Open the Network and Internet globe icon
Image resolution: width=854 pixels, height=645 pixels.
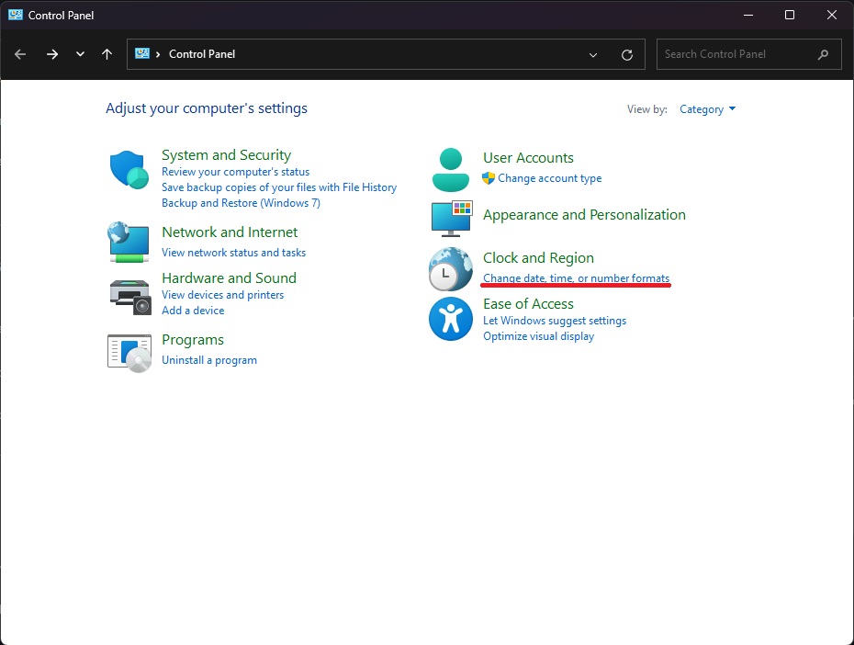click(x=129, y=242)
